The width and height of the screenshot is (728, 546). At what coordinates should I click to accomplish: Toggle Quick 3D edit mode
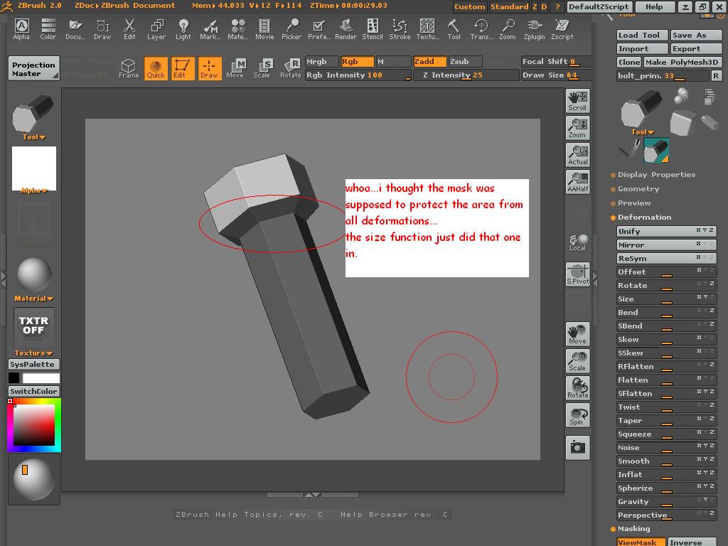click(156, 68)
